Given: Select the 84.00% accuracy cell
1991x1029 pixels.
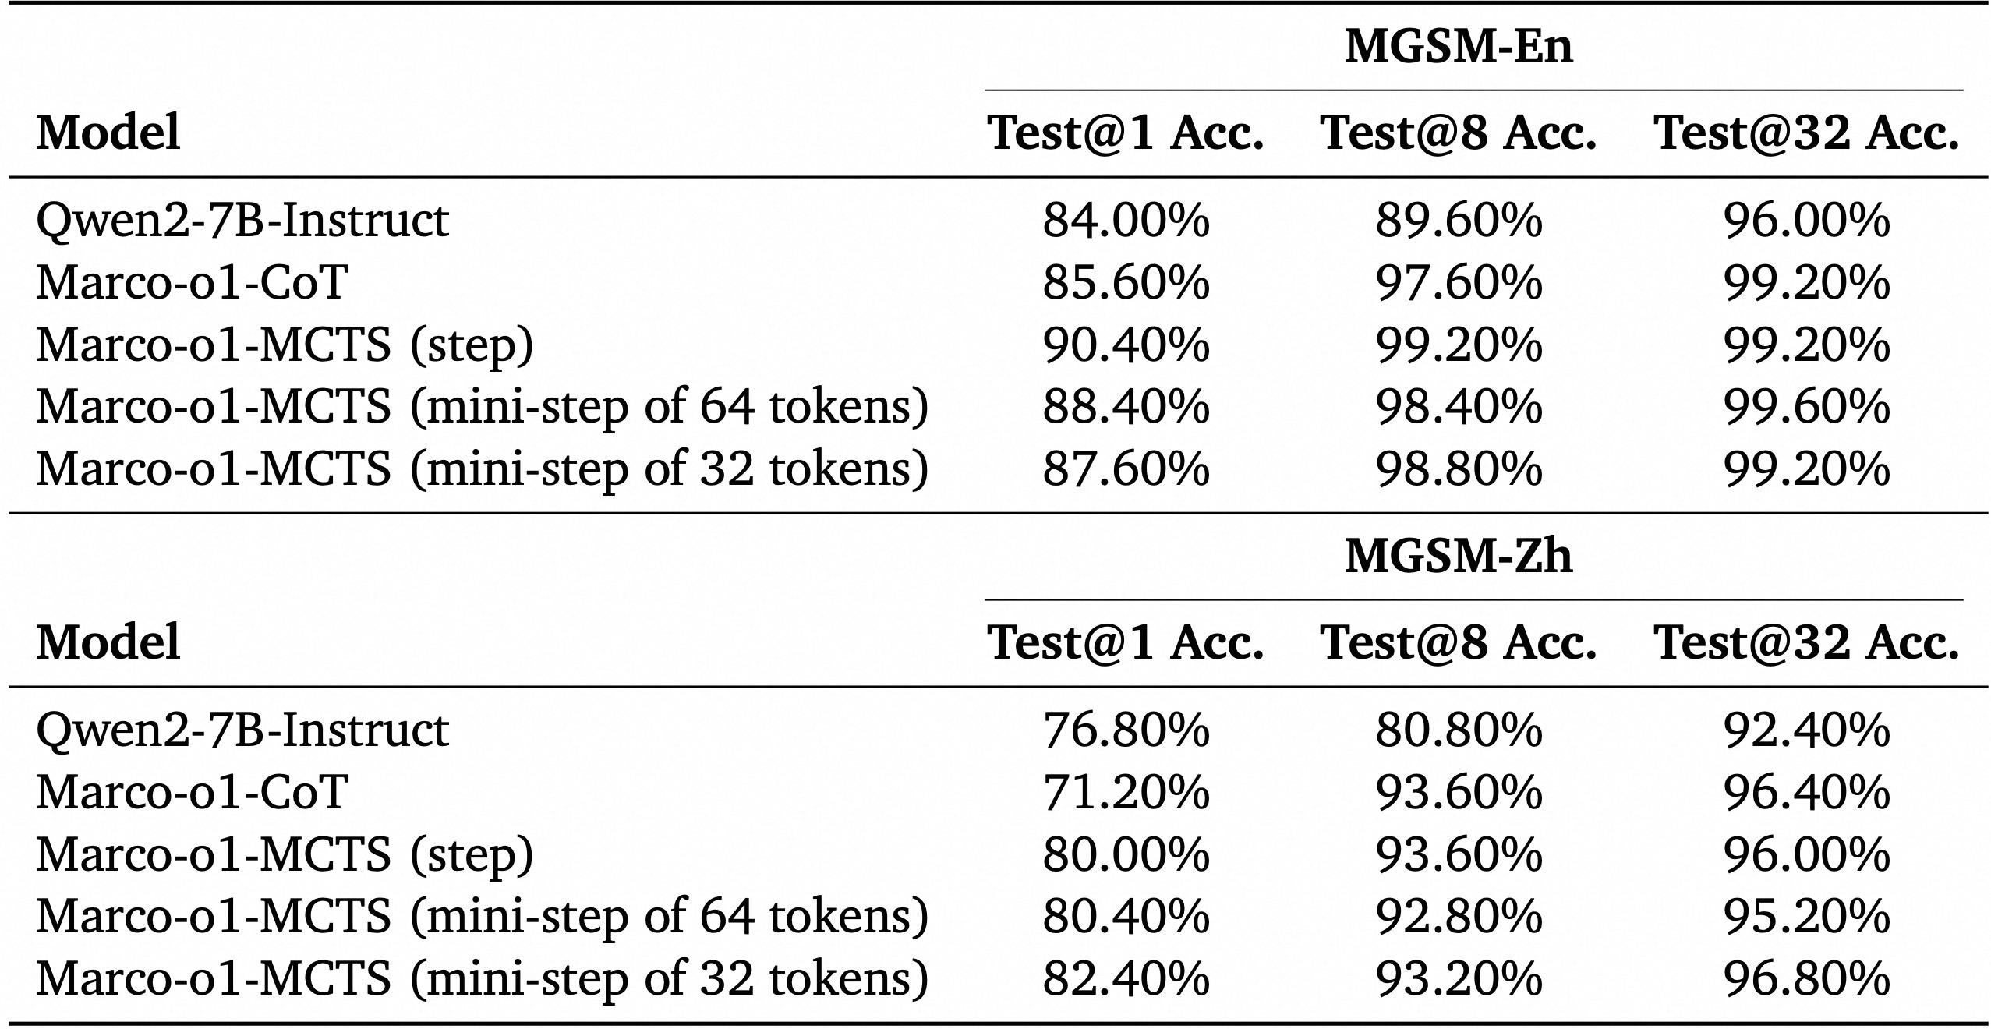Looking at the screenshot, I should pyautogui.click(x=1126, y=221).
